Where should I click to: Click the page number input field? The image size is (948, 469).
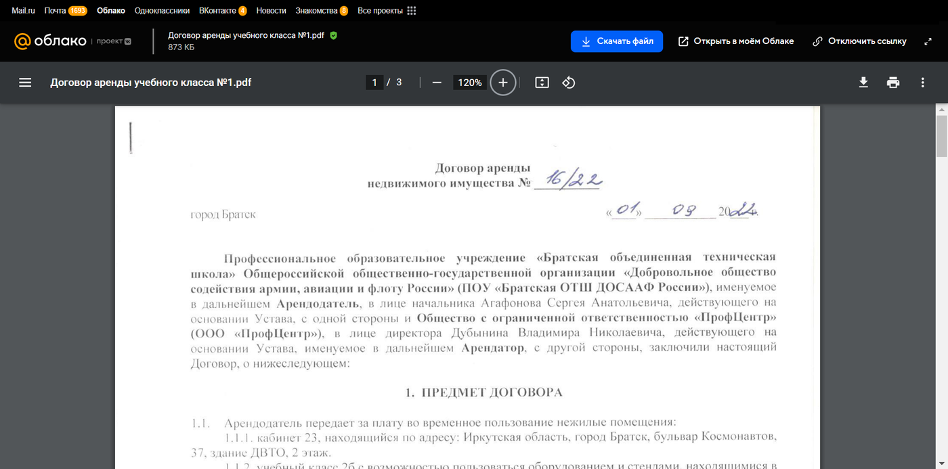(374, 83)
